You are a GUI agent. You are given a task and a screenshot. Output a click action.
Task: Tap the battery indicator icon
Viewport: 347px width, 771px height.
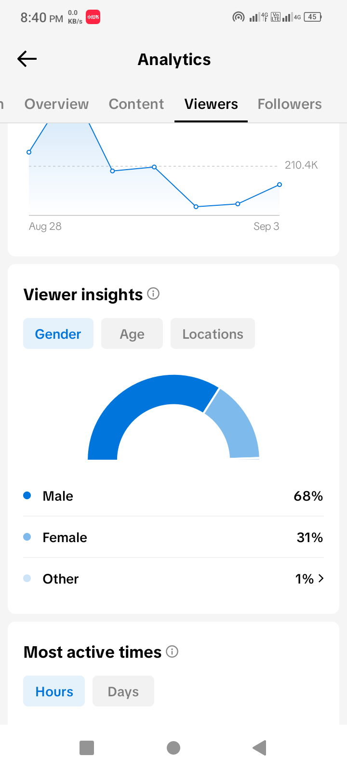click(313, 17)
